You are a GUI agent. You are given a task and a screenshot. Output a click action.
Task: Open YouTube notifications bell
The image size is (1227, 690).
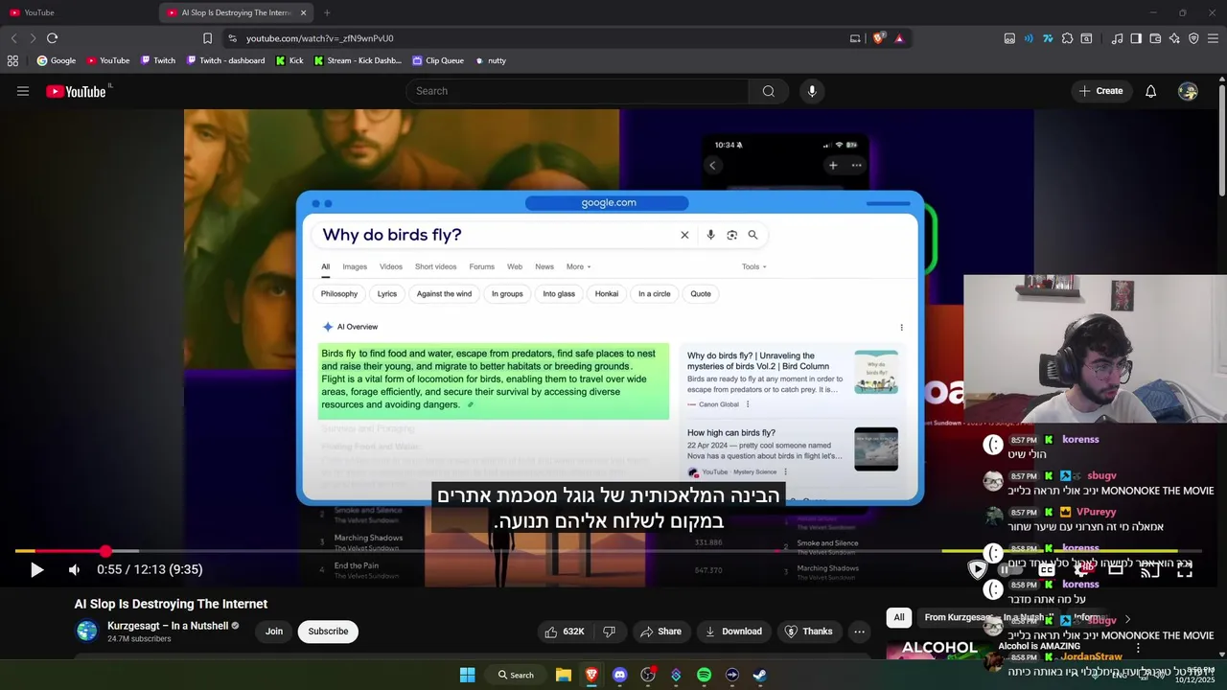1150,91
